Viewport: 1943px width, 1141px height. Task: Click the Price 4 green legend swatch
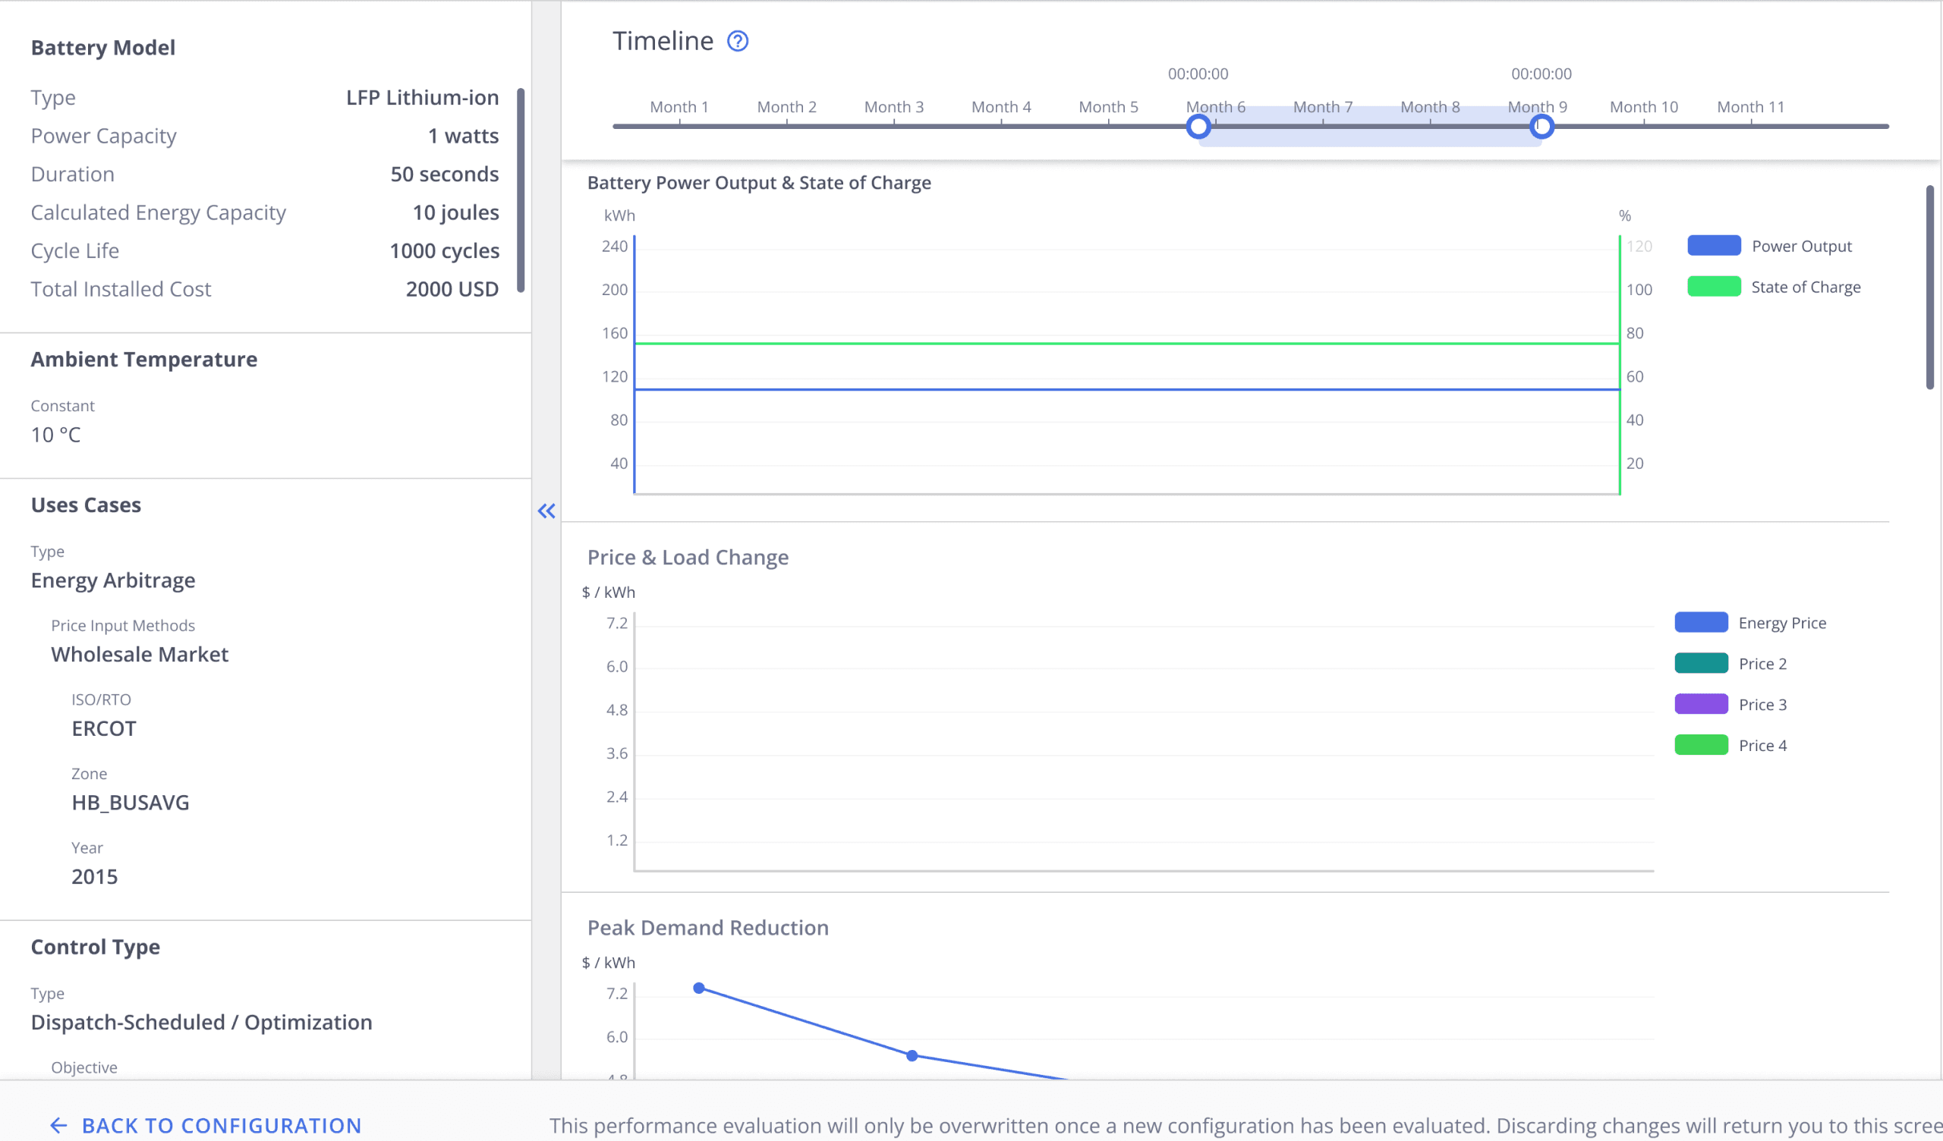[x=1702, y=746]
